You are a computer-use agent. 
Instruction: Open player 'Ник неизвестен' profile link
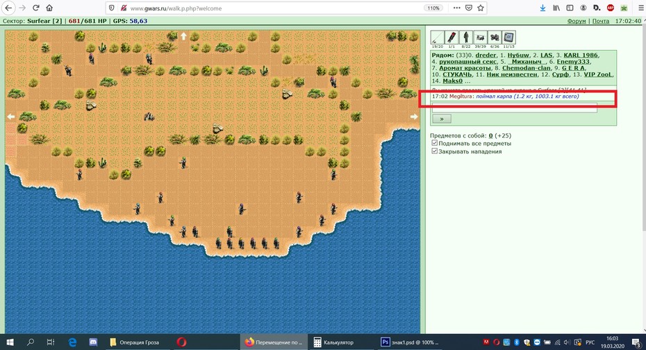coord(512,74)
